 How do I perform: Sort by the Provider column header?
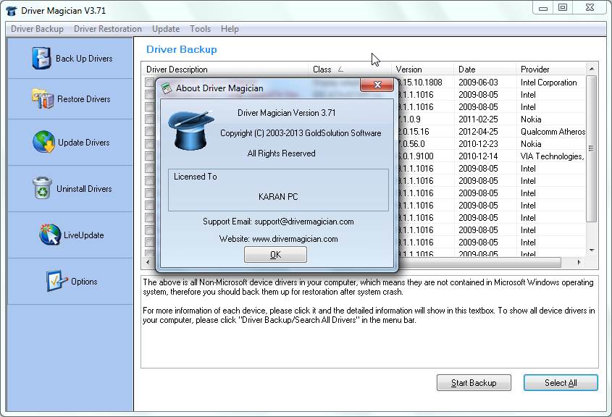click(x=551, y=69)
